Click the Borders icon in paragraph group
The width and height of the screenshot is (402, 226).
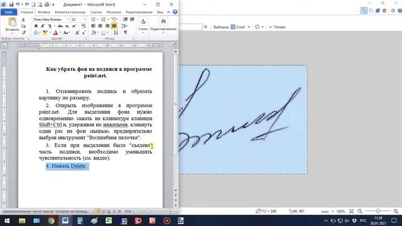click(104, 33)
